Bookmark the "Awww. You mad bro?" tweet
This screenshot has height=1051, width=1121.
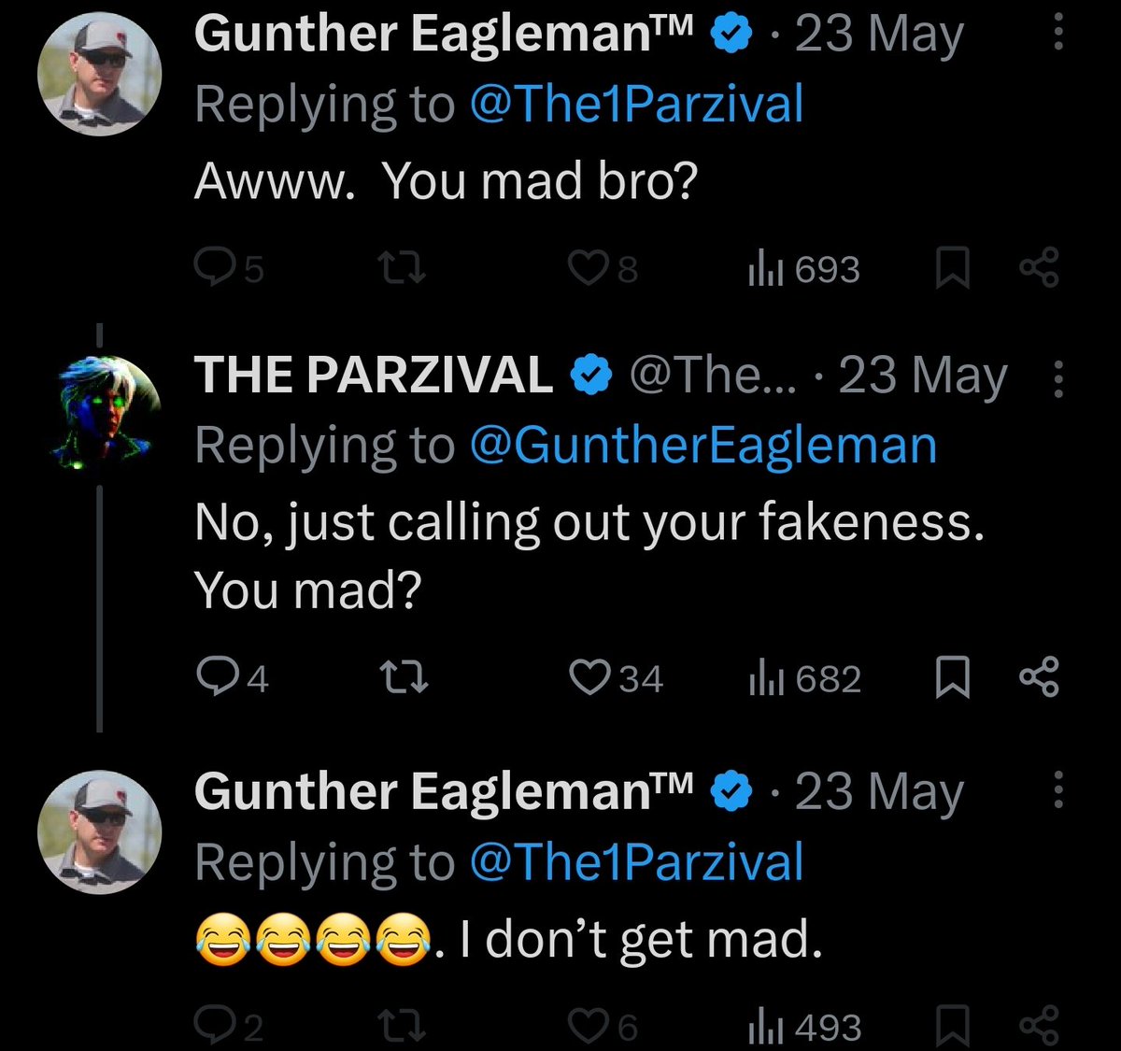952,269
